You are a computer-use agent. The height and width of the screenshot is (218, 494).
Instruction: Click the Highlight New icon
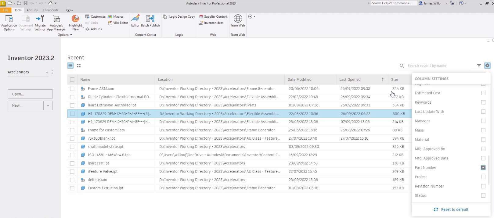(75, 19)
